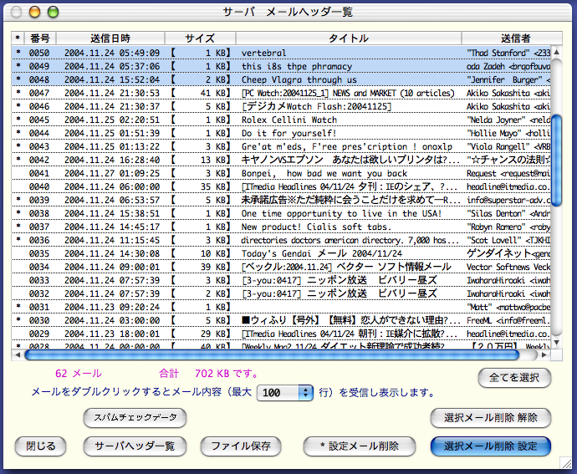Click sender 'Scot Lovell' in row 0036
The height and width of the screenshot is (474, 577).
(x=494, y=240)
